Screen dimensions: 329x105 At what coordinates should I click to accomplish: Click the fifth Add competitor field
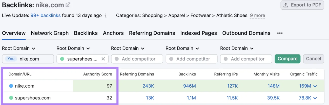click(x=246, y=59)
